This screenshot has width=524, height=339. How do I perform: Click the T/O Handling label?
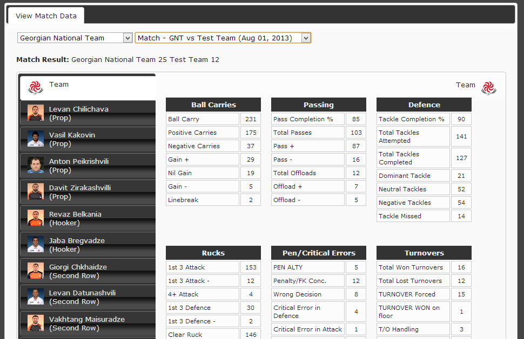[x=398, y=329]
